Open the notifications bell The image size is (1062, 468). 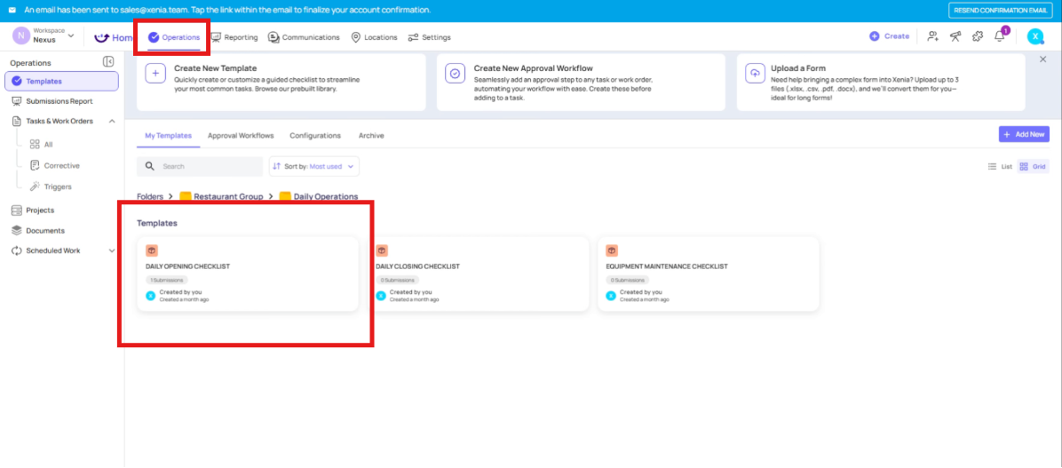[x=1001, y=36]
